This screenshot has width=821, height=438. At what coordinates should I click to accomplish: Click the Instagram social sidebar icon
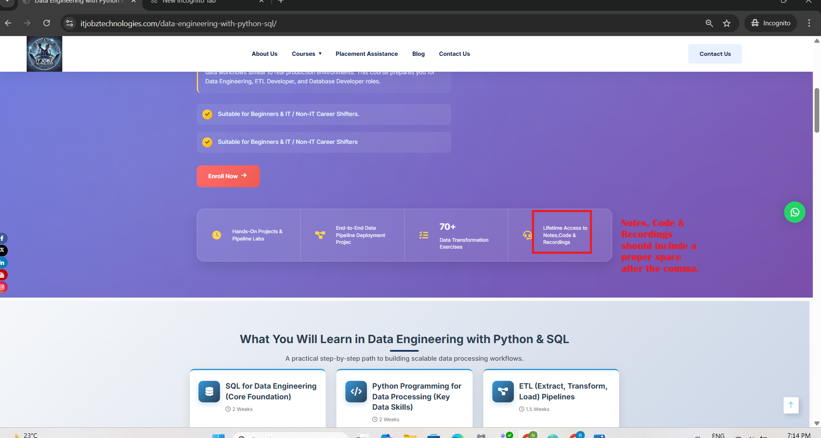3,287
